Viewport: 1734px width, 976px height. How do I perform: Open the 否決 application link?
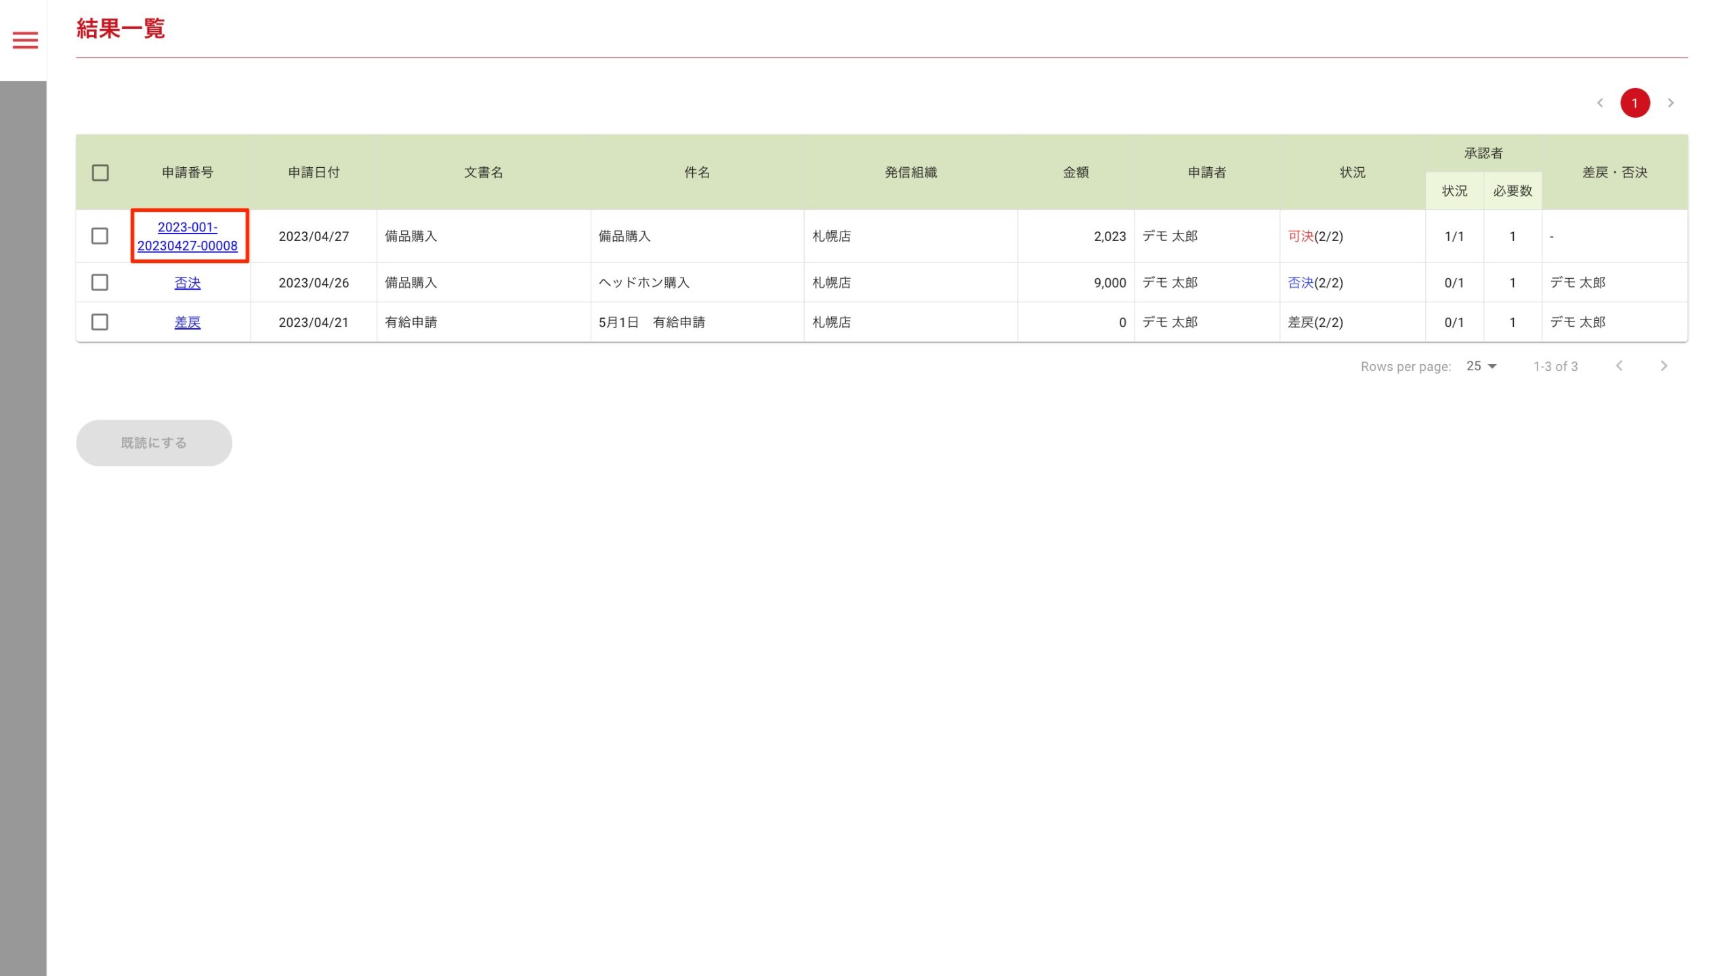click(188, 283)
